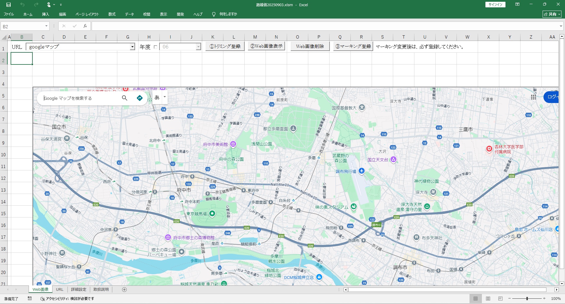The image size is (565, 304).
Task: Click the blue directions diamond icon
Action: (140, 98)
